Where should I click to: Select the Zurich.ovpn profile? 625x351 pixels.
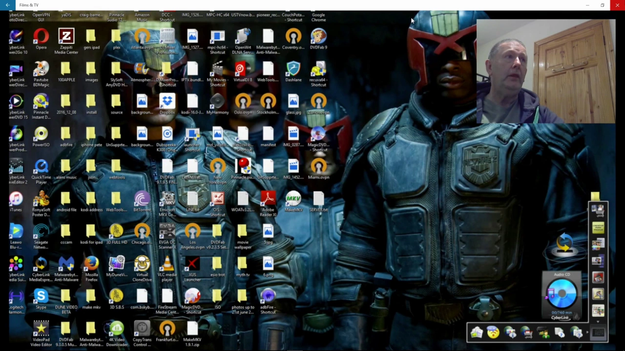[318, 104]
